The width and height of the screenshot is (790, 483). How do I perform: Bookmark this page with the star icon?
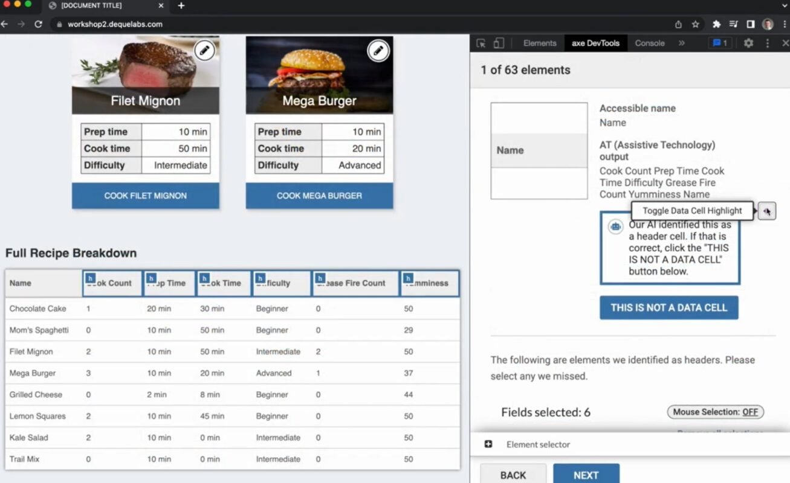[696, 24]
